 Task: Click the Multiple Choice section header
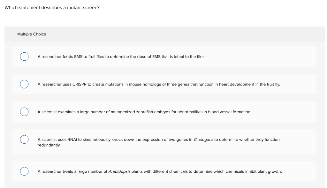pyautogui.click(x=32, y=34)
